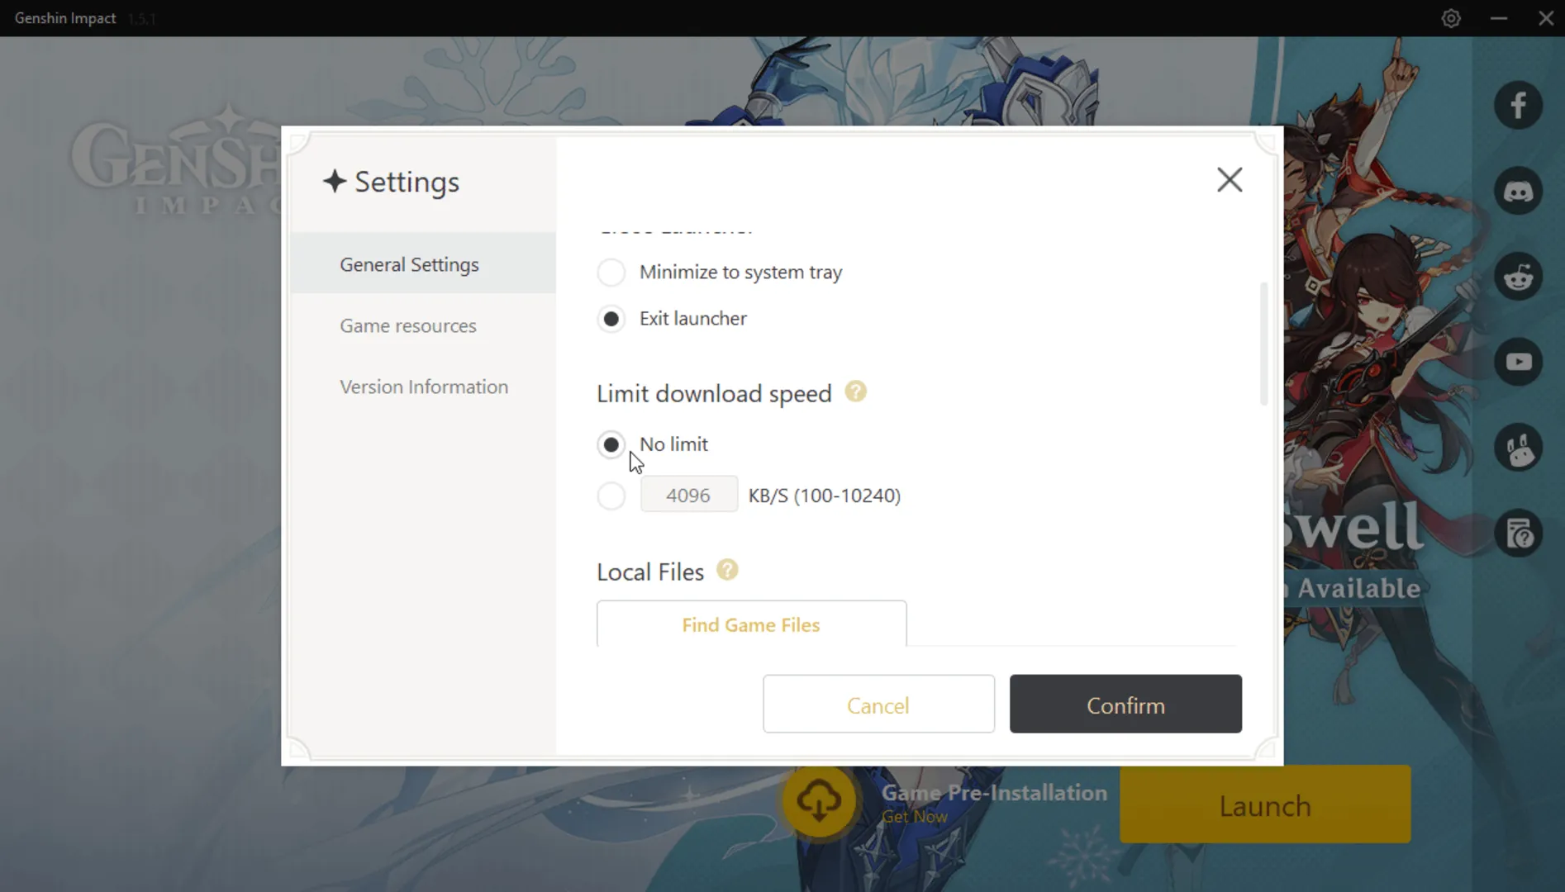
Task: Click the Get Now pre-installation link
Action: click(x=914, y=817)
